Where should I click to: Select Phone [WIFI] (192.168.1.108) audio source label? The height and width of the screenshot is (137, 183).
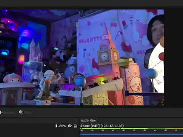pos(102,126)
